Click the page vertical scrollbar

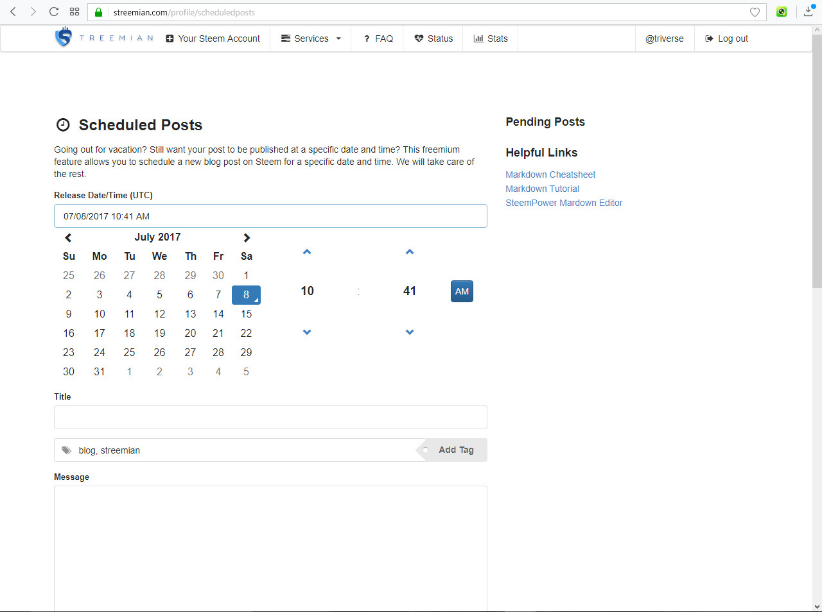817,160
